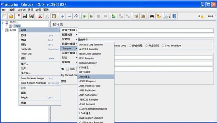Select the 工作台 tree node
This screenshot has height=123, width=217.
[x=13, y=30]
